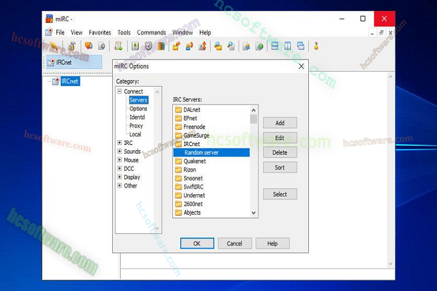Click the mIRC application icon in title bar

[49, 19]
